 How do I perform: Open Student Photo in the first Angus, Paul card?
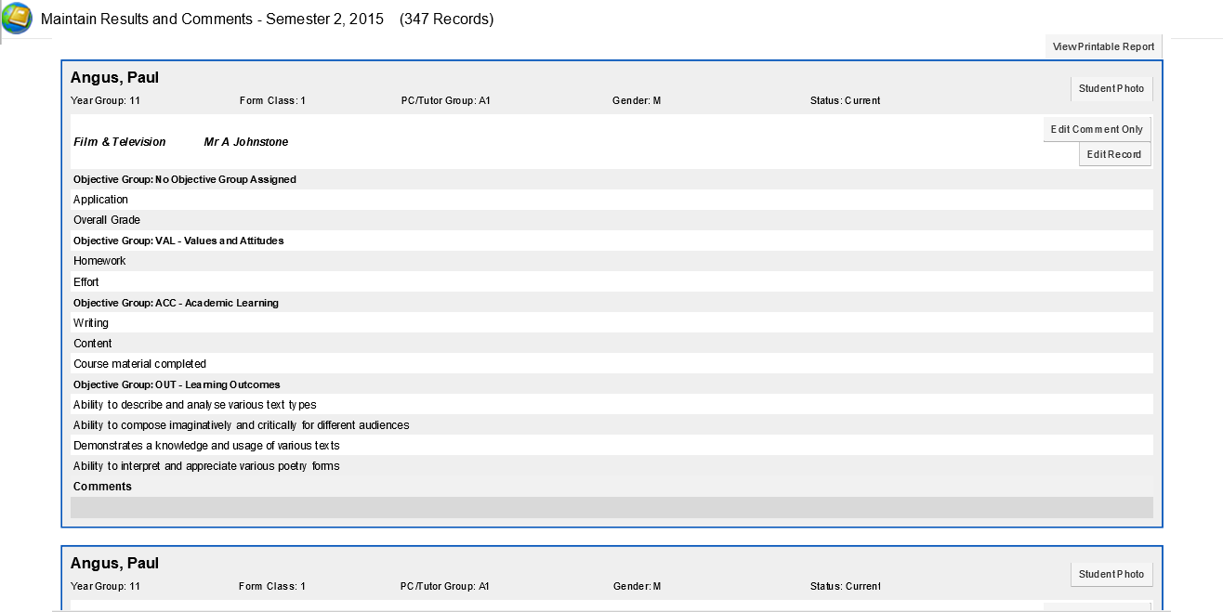tap(1111, 89)
